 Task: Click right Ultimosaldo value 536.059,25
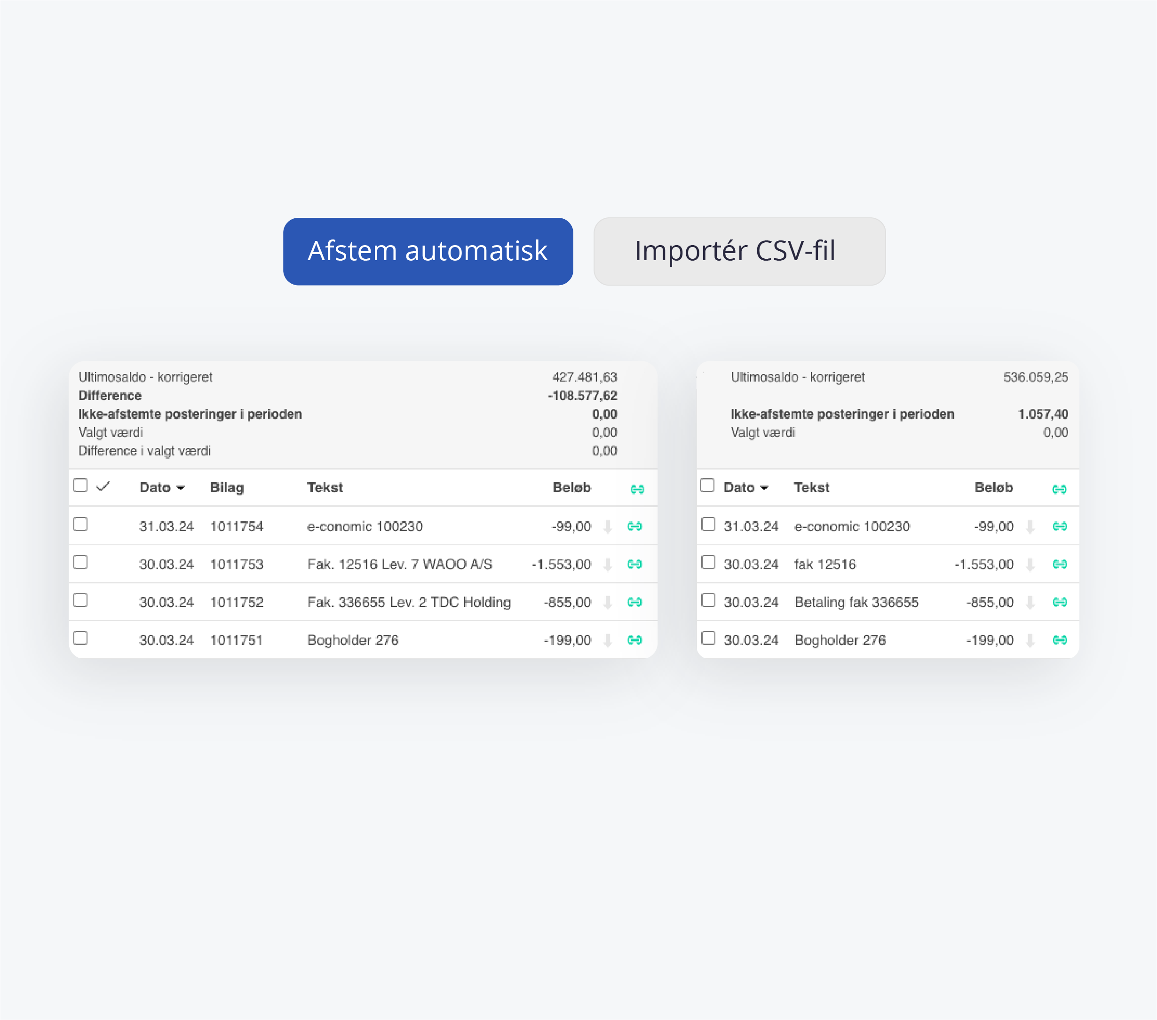tap(1036, 377)
